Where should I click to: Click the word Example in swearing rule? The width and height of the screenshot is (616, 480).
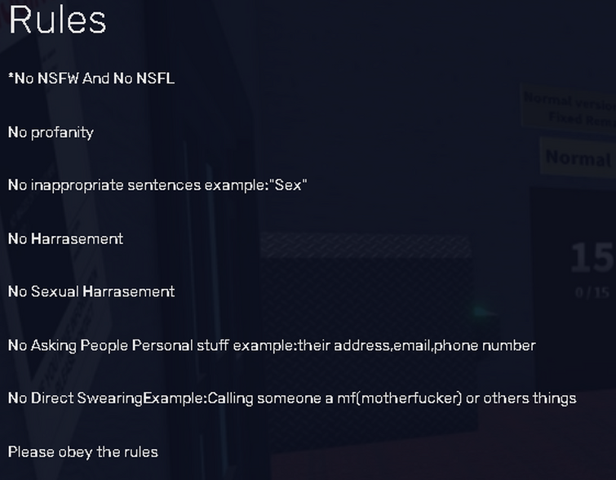click(173, 398)
